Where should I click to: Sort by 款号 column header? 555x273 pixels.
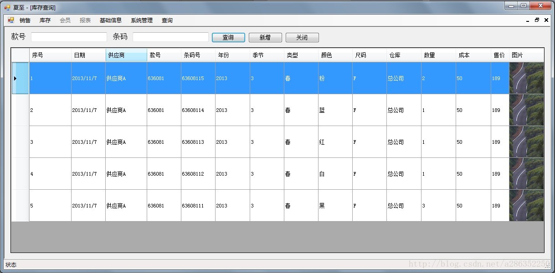tap(164, 55)
